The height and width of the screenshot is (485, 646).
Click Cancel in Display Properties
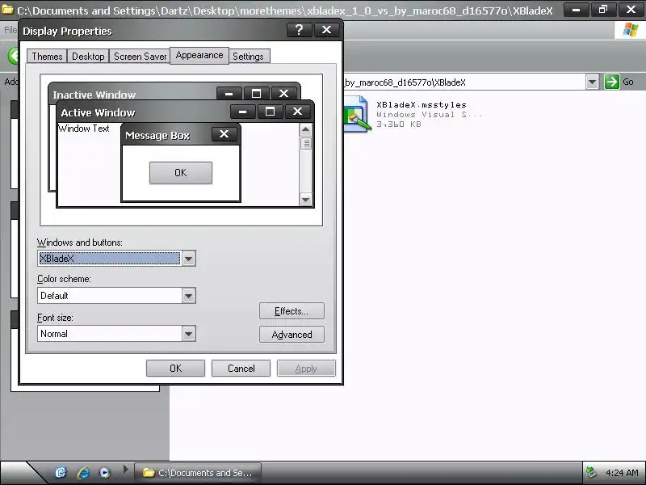click(x=241, y=369)
